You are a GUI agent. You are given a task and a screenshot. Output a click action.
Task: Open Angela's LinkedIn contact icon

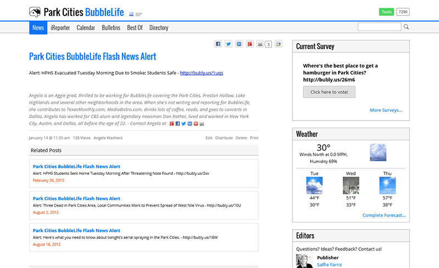(190, 123)
